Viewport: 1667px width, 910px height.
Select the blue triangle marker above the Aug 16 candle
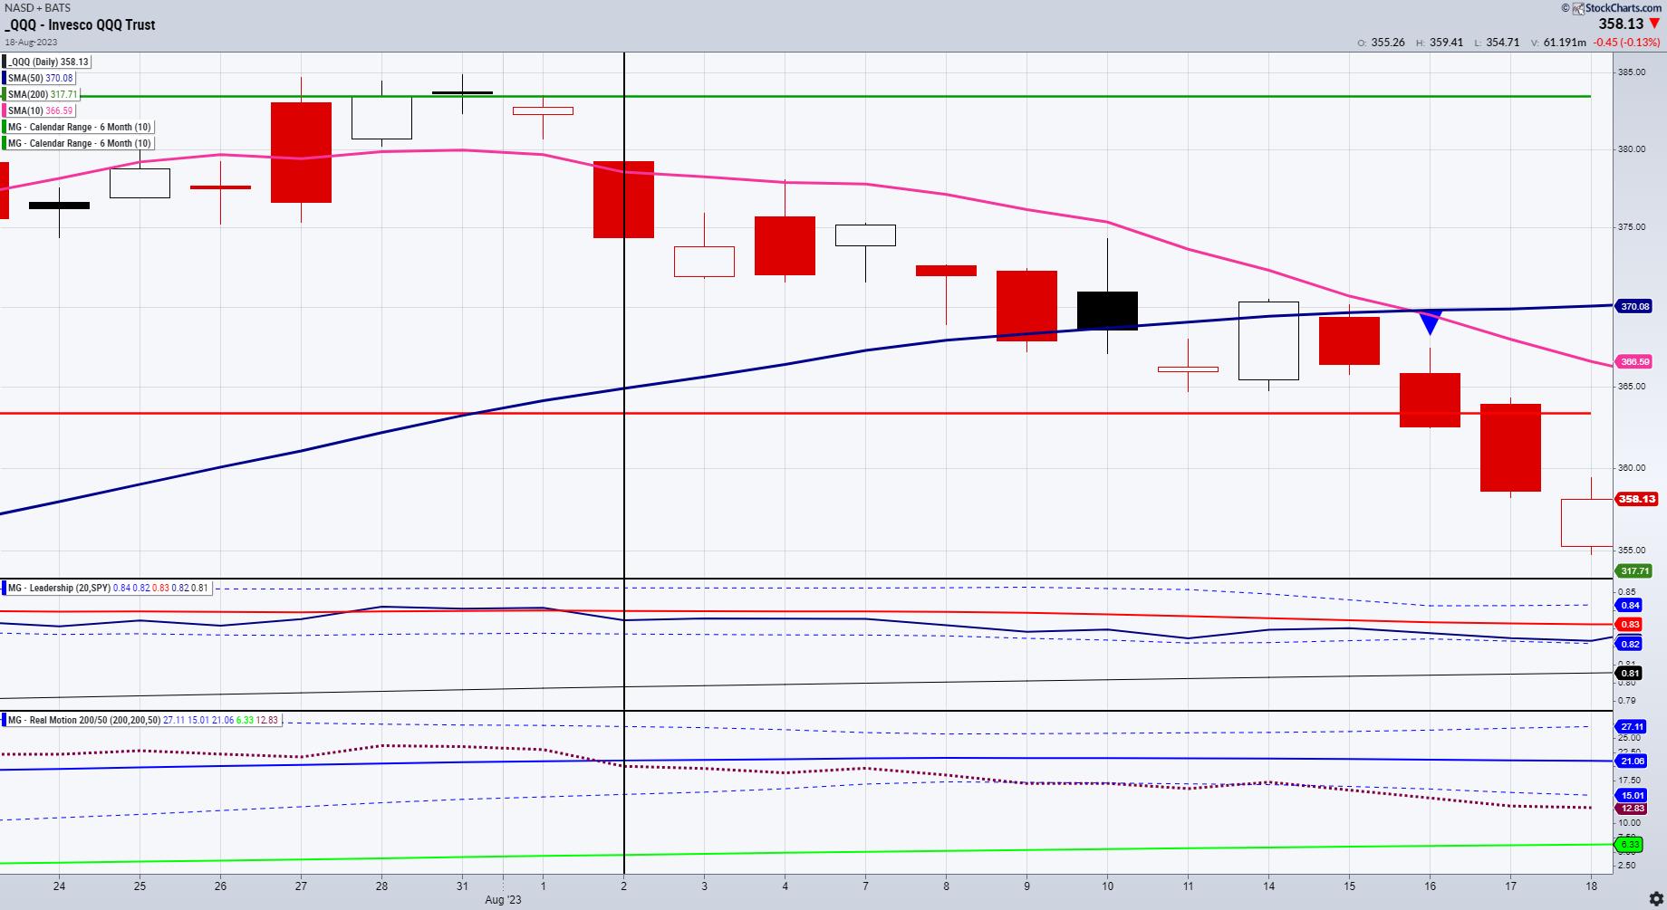[x=1430, y=322]
